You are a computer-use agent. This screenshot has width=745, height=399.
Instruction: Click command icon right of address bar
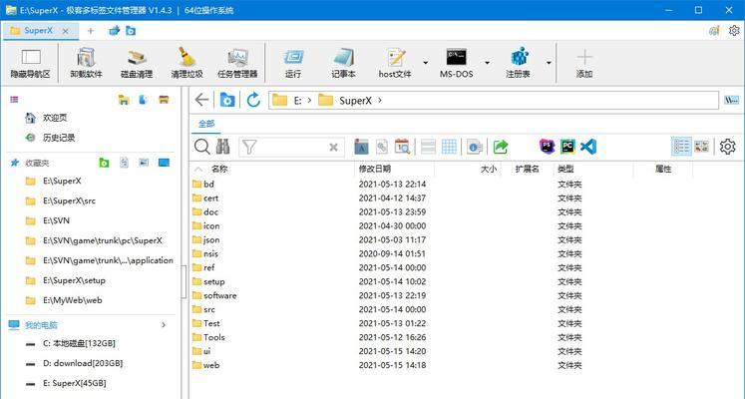(x=731, y=100)
